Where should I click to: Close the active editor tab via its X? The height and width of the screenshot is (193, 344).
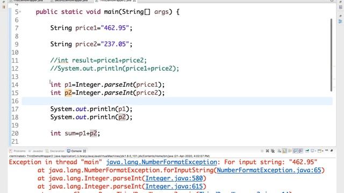tap(134, 1)
